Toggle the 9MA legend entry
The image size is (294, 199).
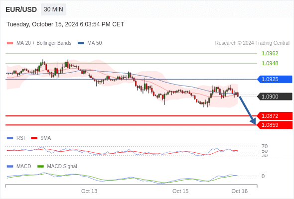pos(41,138)
